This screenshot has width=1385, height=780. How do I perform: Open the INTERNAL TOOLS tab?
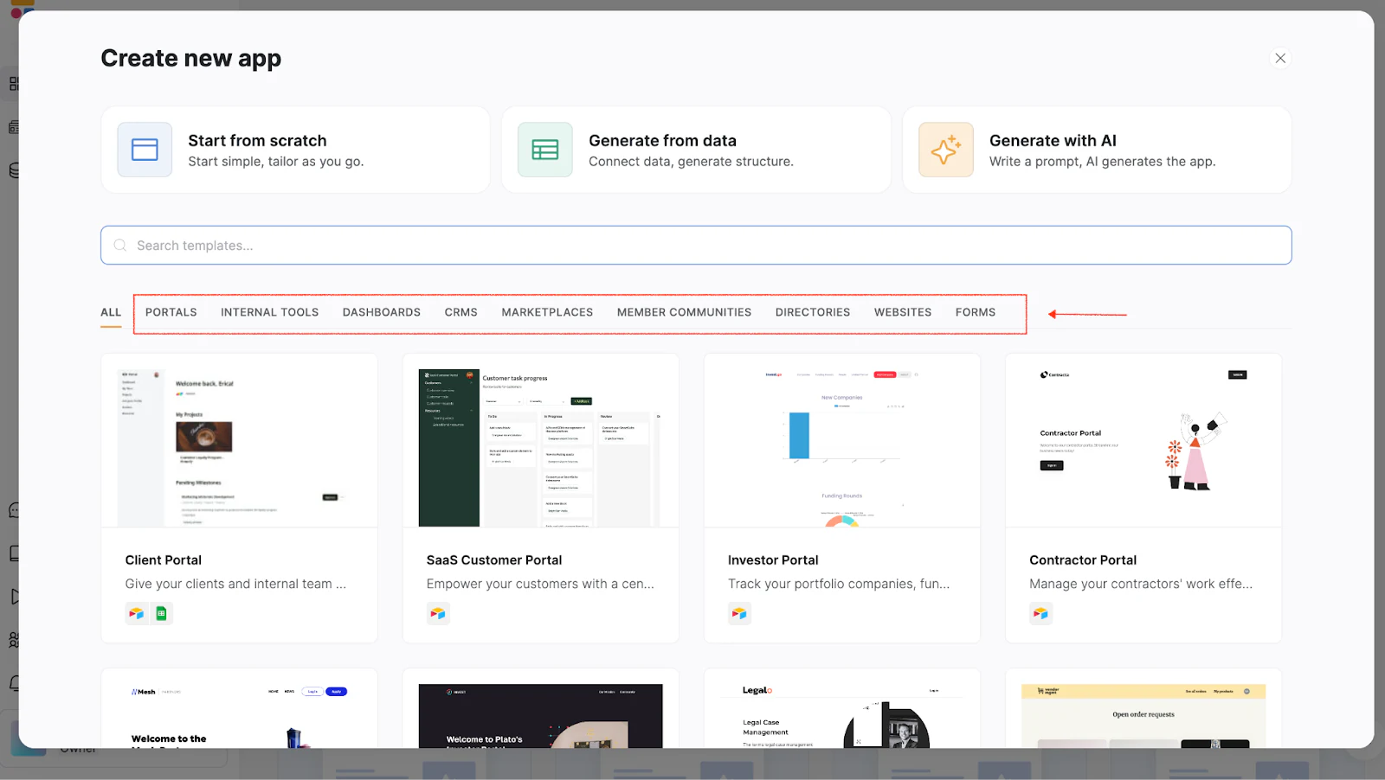(x=269, y=312)
